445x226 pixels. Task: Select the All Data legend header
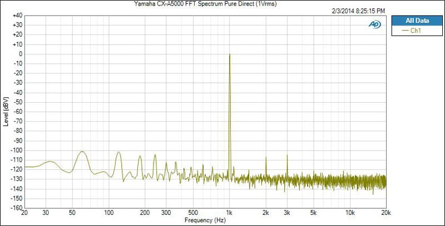(417, 20)
